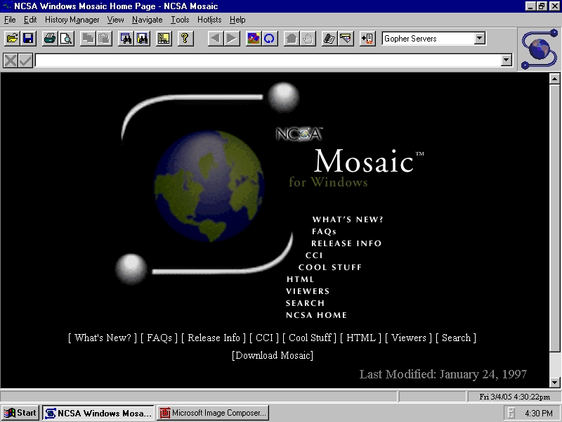Click the scrollbar down arrow

tap(554, 382)
